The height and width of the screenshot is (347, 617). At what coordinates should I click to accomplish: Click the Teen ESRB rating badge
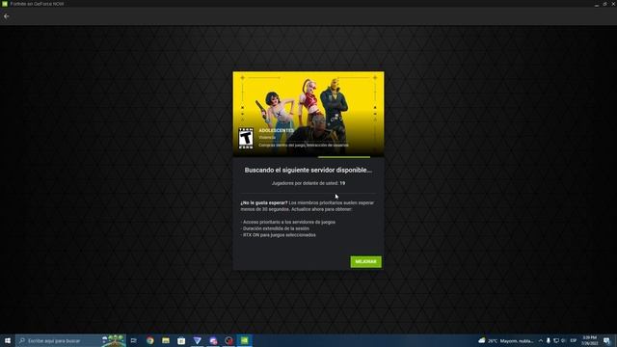click(246, 138)
